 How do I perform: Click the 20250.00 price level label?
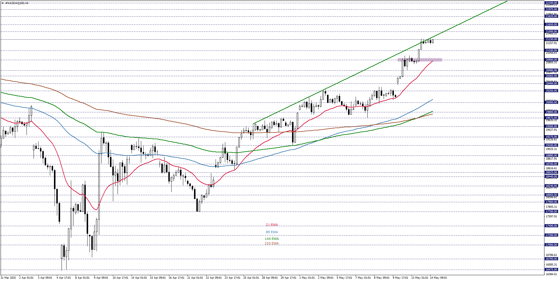pos(551,91)
